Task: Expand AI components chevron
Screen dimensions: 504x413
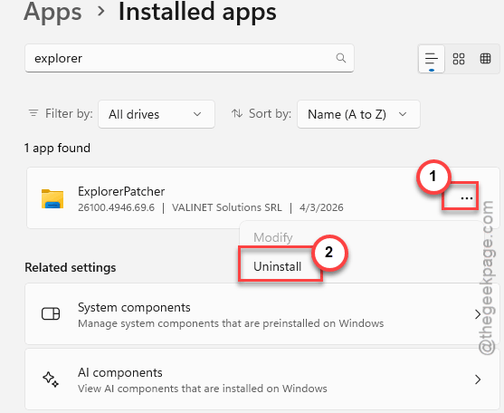Action: 478,379
